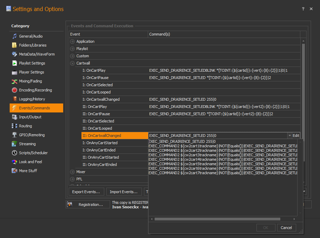This screenshot has height=238, width=320.
Task: Open the OnCartwallChanged command dropdown arrow
Action: coord(289,136)
